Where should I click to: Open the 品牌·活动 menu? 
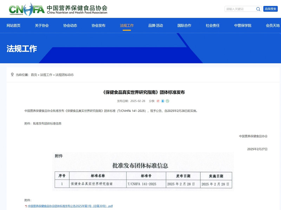(x=156, y=26)
